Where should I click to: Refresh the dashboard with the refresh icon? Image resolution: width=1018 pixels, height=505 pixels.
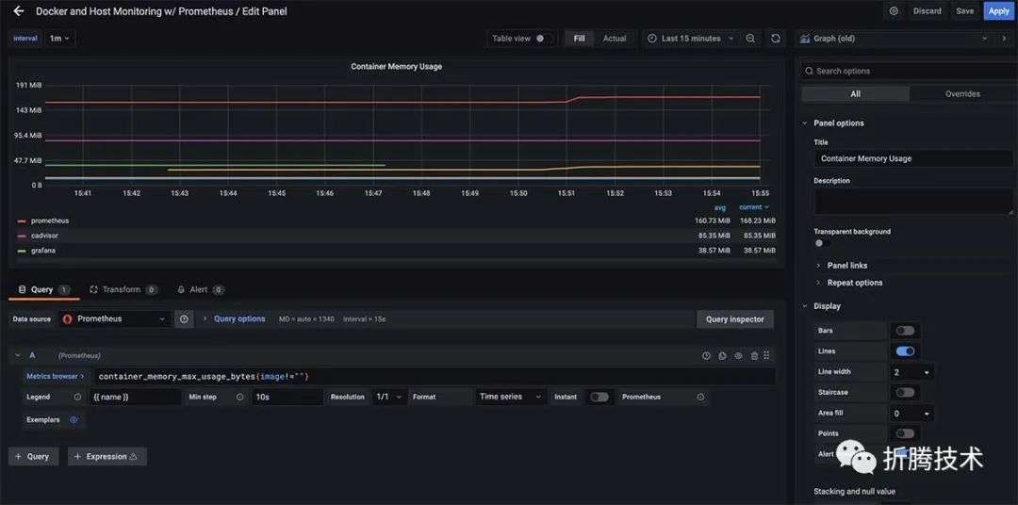pos(775,39)
